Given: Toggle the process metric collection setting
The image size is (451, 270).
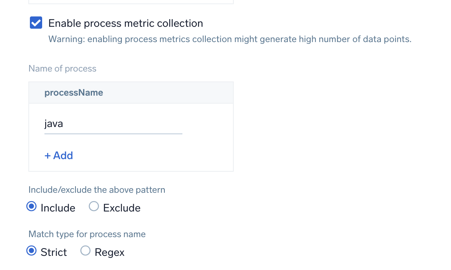Looking at the screenshot, I should tap(36, 23).
